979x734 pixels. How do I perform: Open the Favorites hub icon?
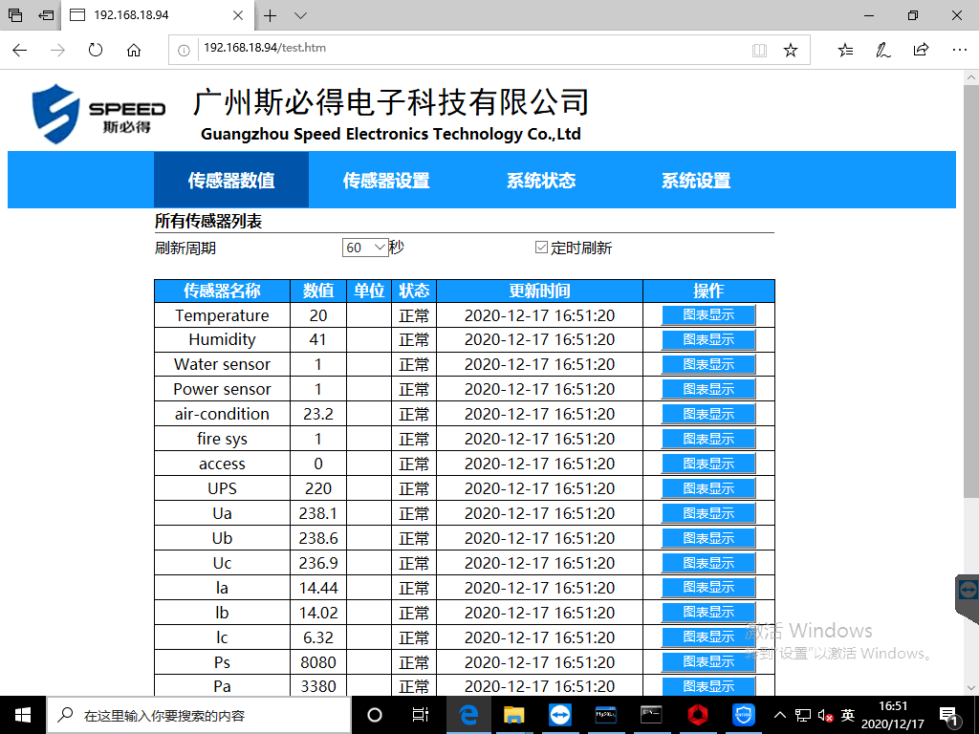[x=845, y=51]
